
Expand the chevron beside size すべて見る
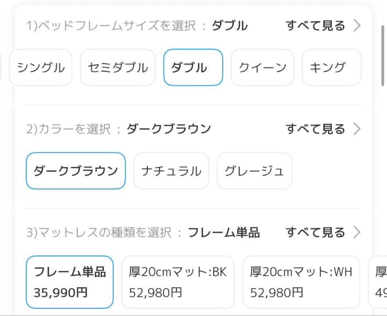[357, 25]
